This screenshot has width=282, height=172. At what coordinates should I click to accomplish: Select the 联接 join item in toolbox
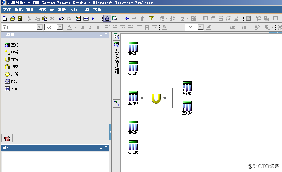(12, 52)
